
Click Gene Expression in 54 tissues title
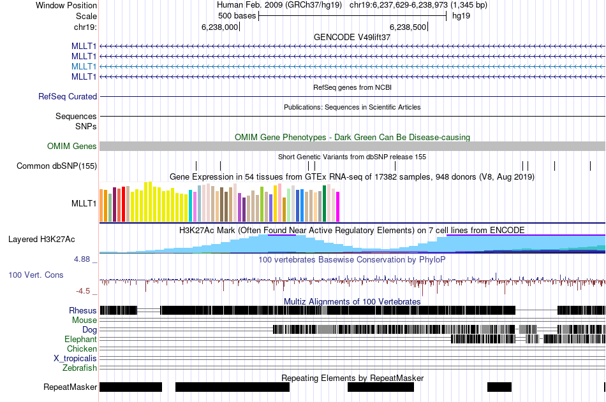point(352,177)
